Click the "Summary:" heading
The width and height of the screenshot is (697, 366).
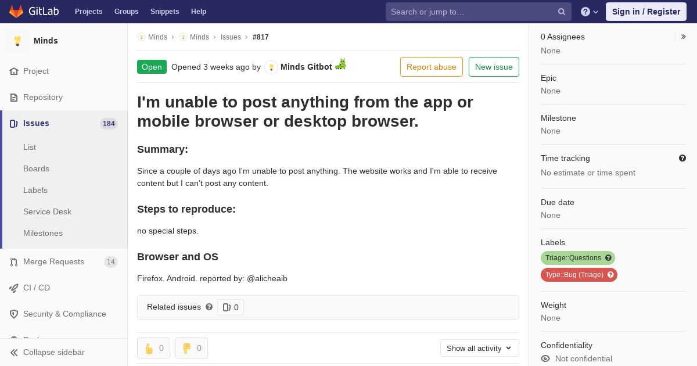(x=163, y=149)
